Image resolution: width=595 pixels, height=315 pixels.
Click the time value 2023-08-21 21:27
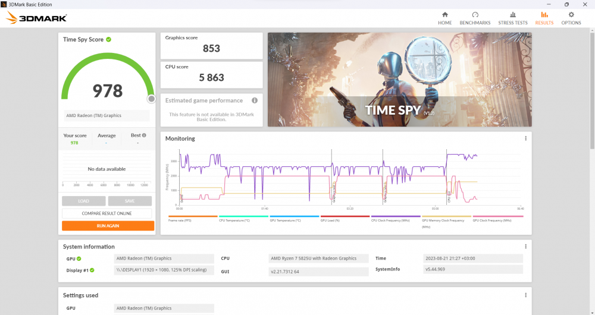click(x=473, y=259)
